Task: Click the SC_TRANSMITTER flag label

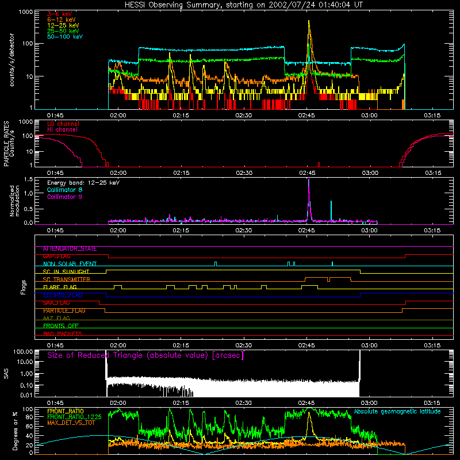Action: pyautogui.click(x=67, y=279)
